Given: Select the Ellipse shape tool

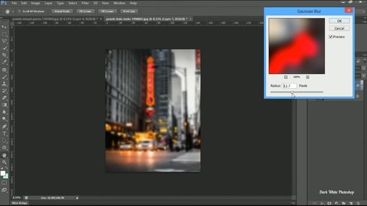Looking at the screenshot, I should tap(4, 148).
